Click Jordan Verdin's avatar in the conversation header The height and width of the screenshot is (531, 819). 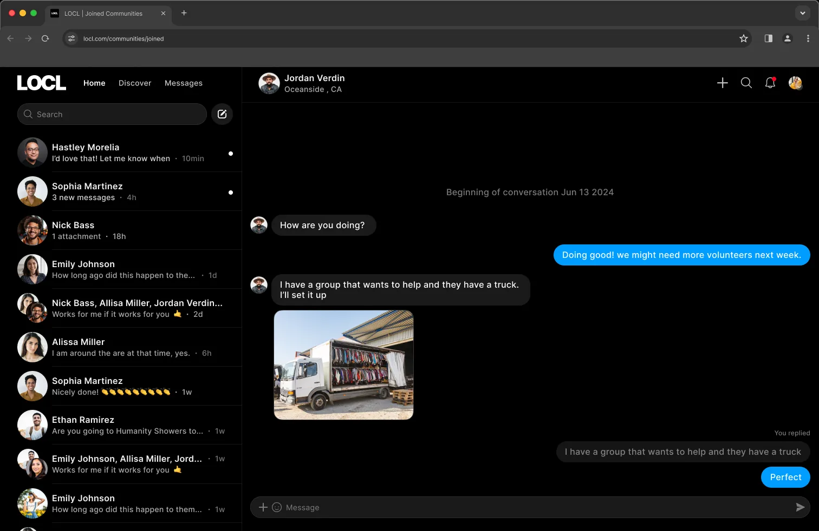(269, 83)
